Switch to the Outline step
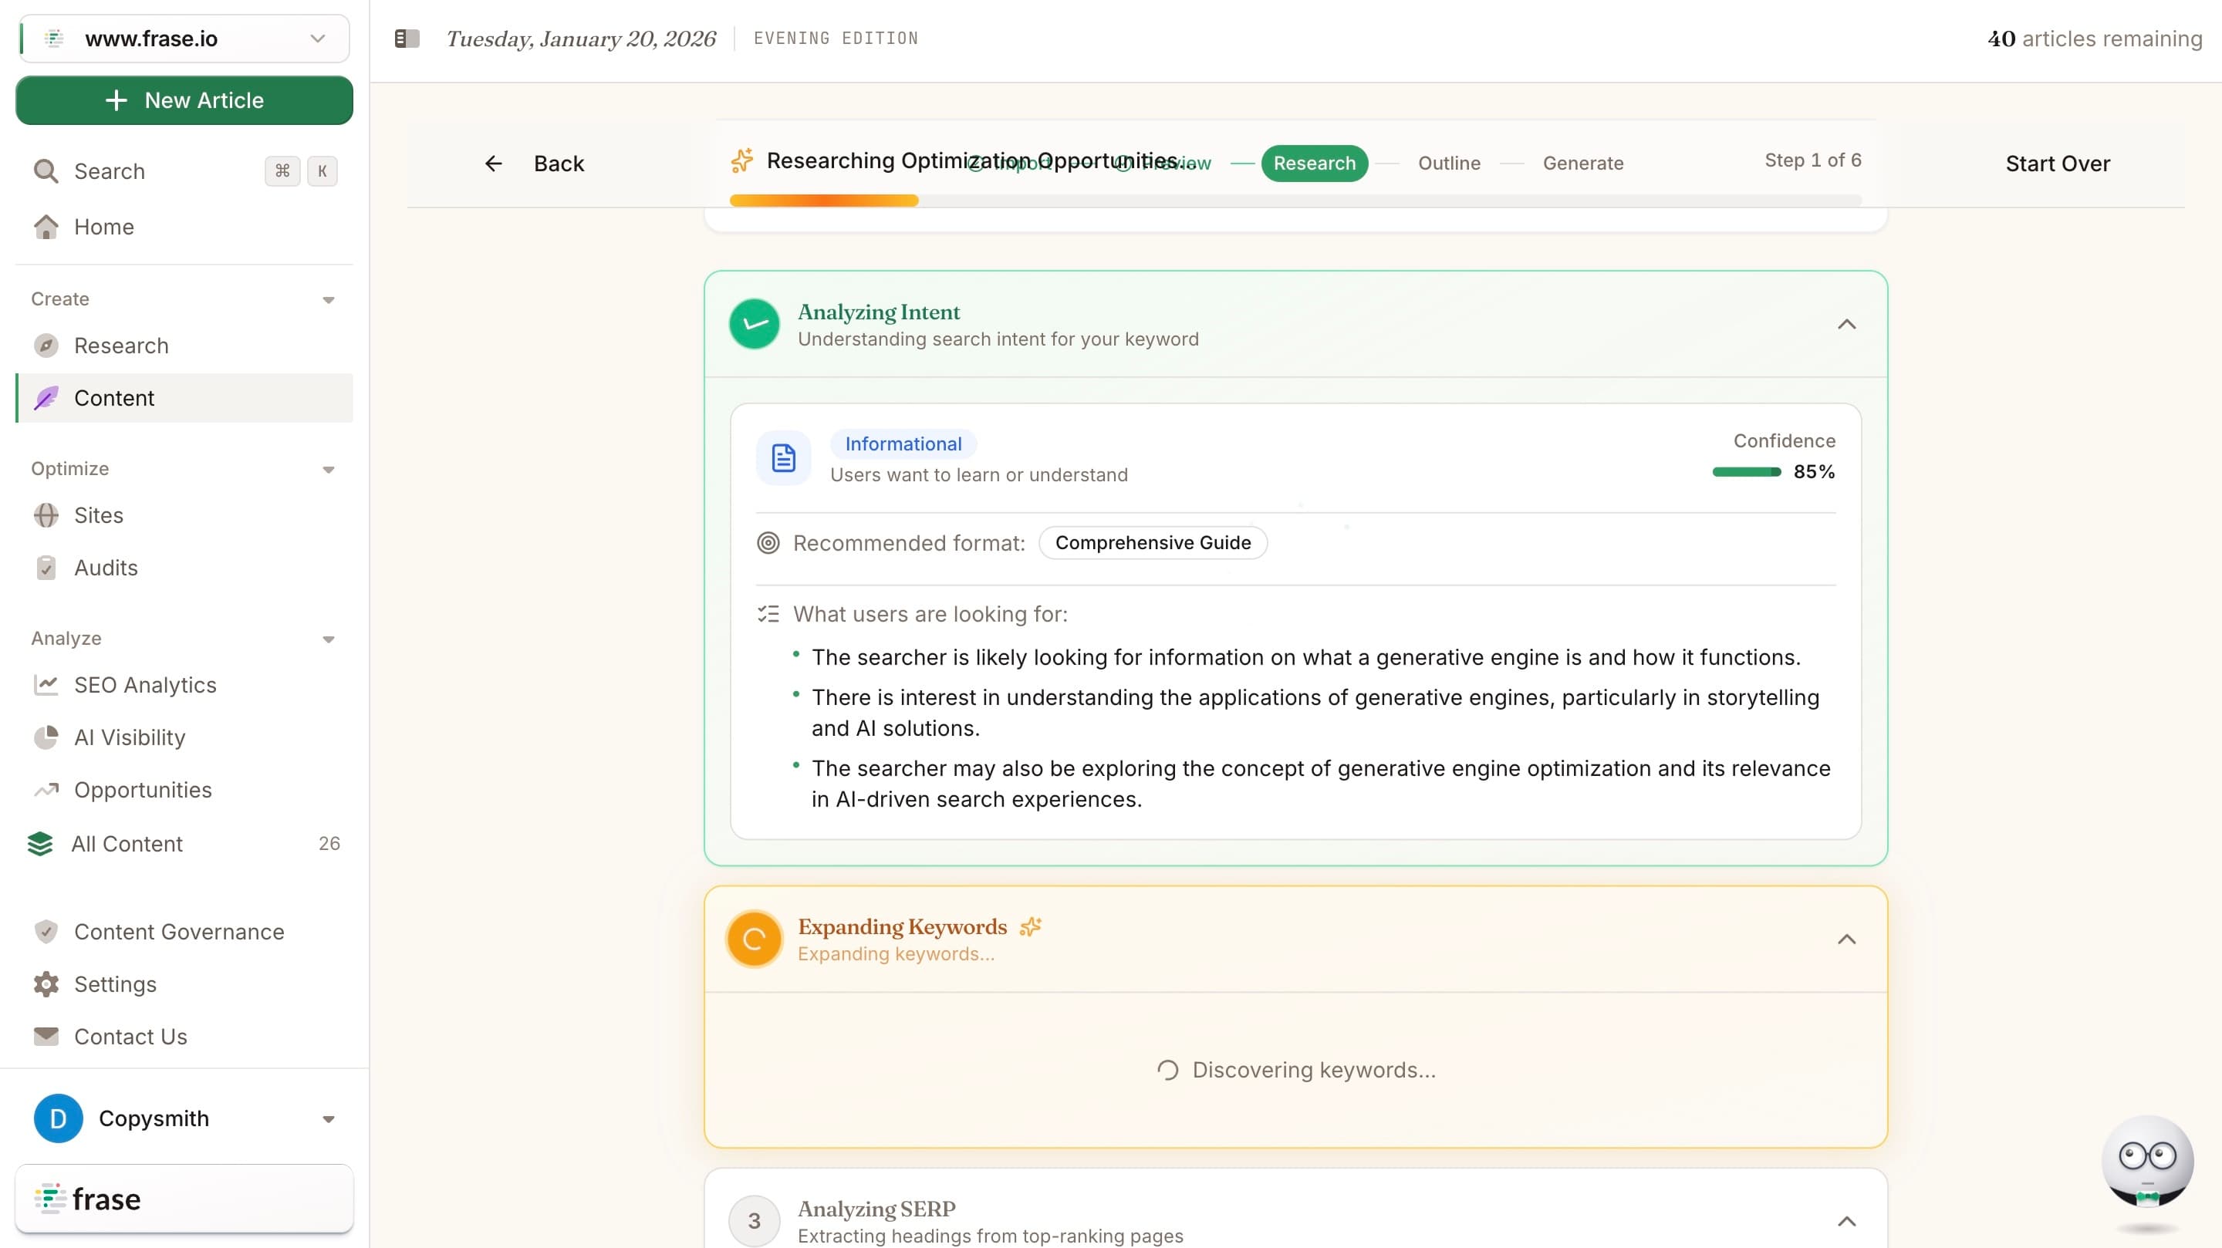This screenshot has width=2222, height=1248. tap(1448, 163)
